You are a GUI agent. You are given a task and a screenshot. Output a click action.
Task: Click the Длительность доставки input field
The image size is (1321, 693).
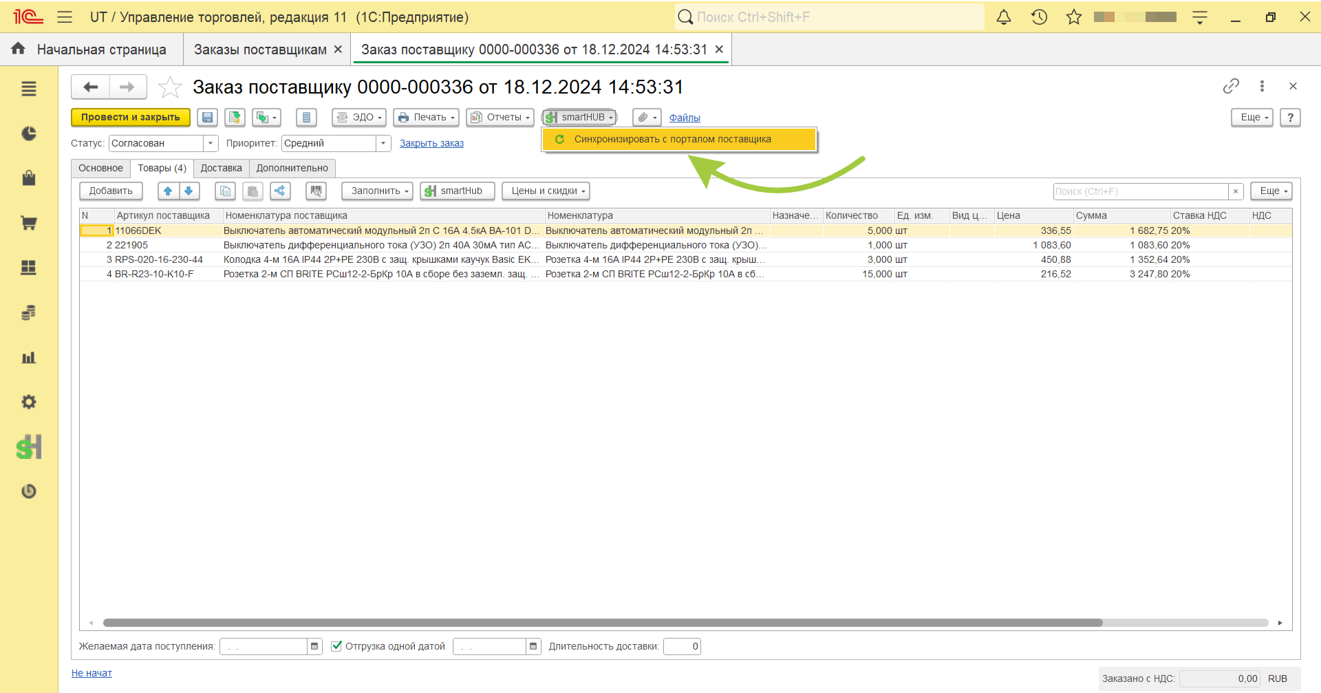682,646
